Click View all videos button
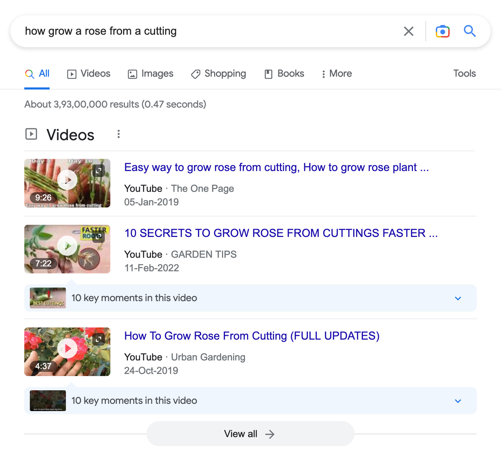501x460 pixels. pyautogui.click(x=250, y=434)
